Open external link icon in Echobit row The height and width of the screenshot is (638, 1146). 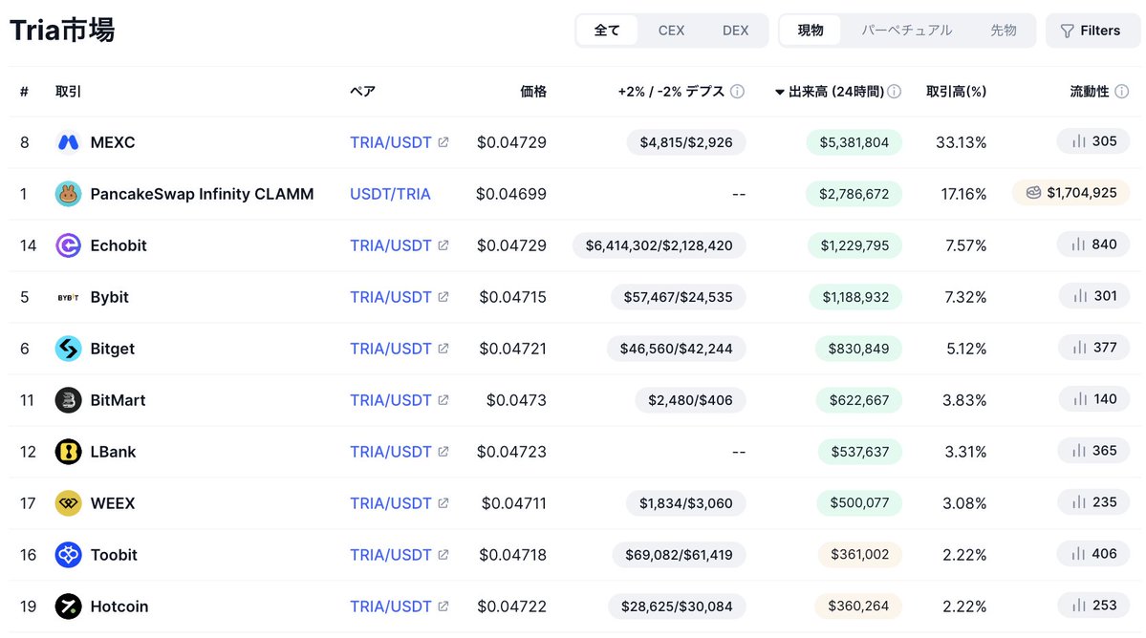[443, 245]
